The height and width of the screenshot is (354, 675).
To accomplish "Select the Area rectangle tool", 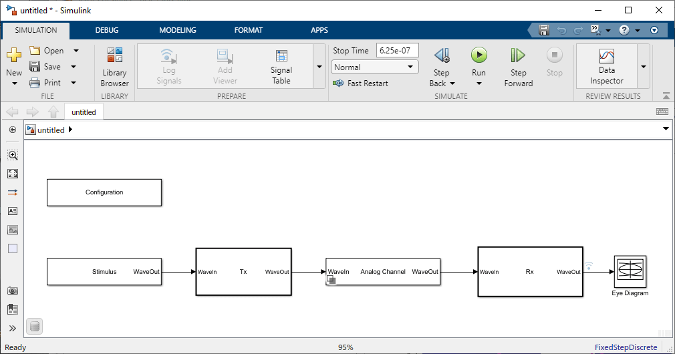I will [x=13, y=248].
